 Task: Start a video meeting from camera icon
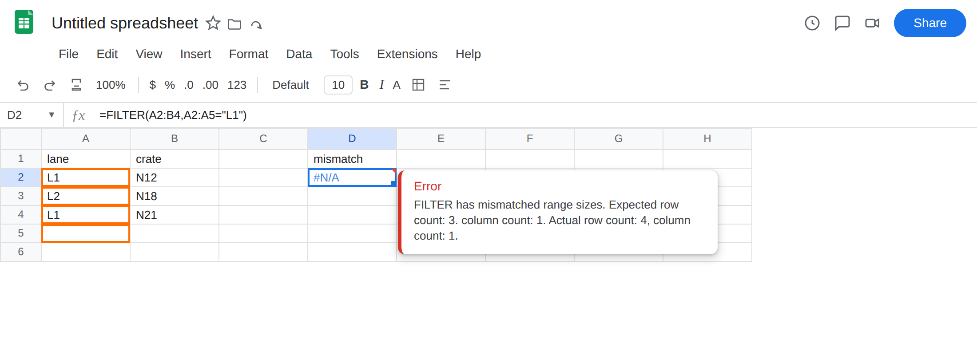(x=872, y=23)
